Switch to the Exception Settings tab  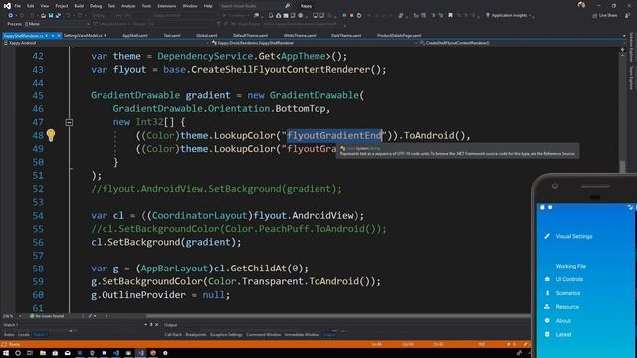click(226, 335)
